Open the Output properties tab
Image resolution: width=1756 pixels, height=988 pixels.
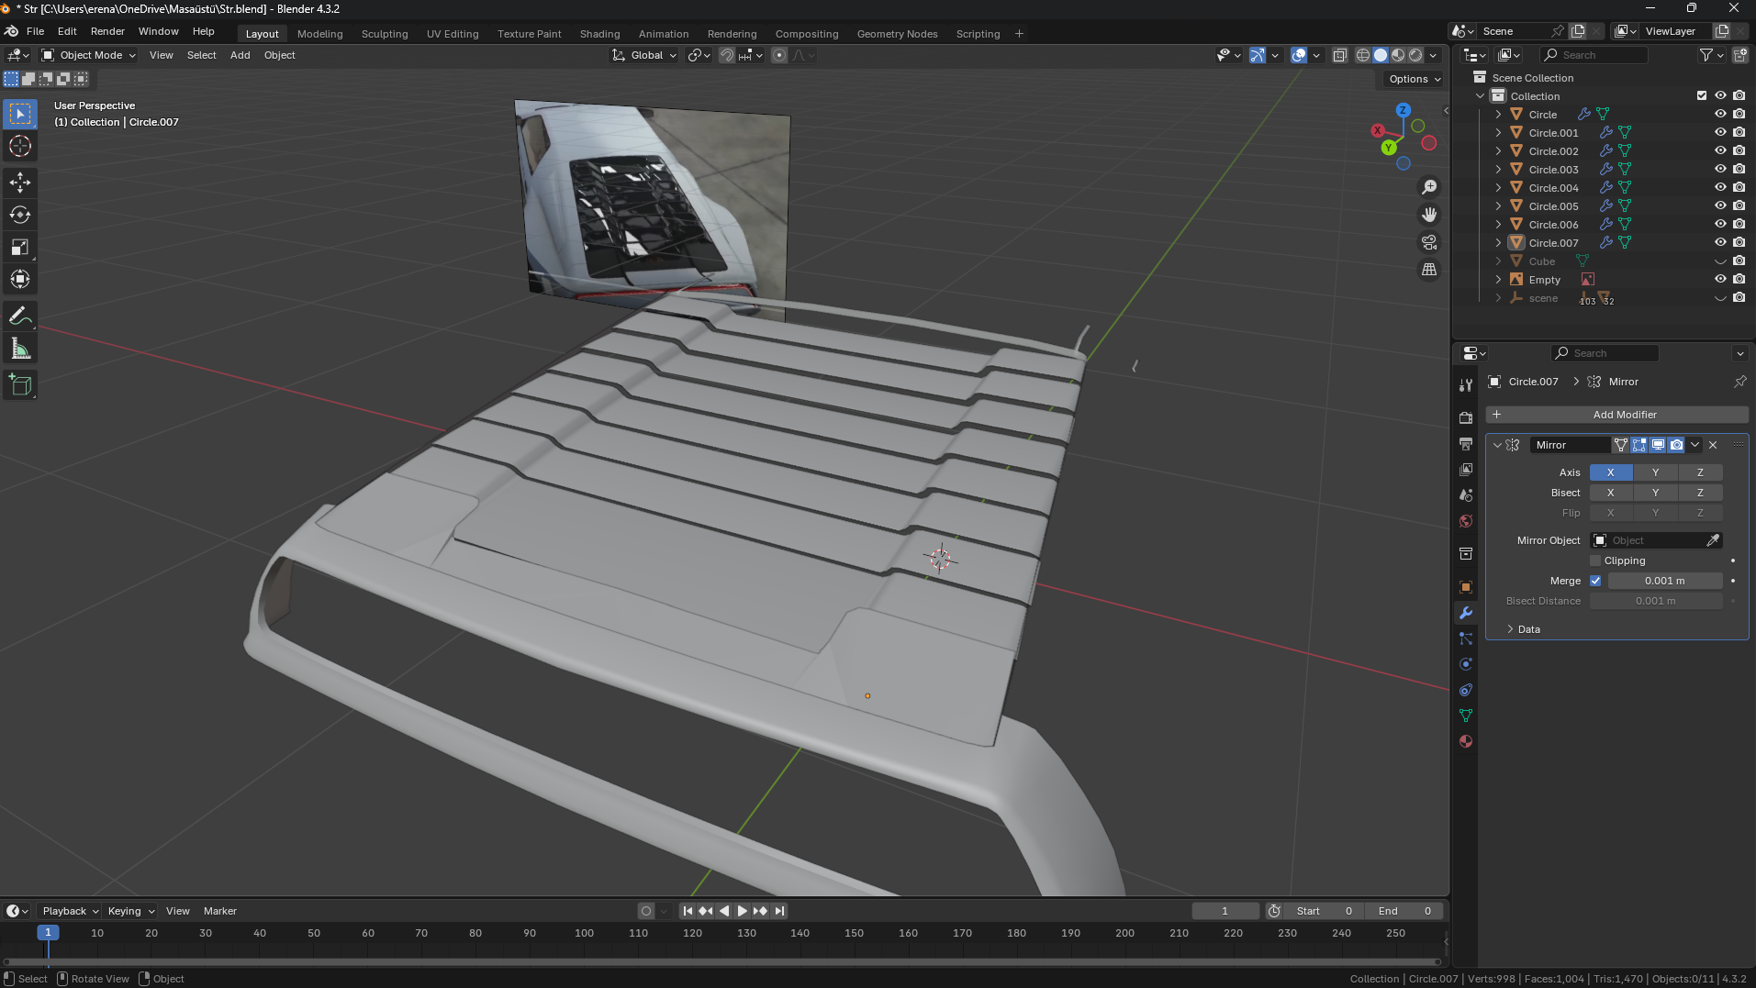(1466, 443)
